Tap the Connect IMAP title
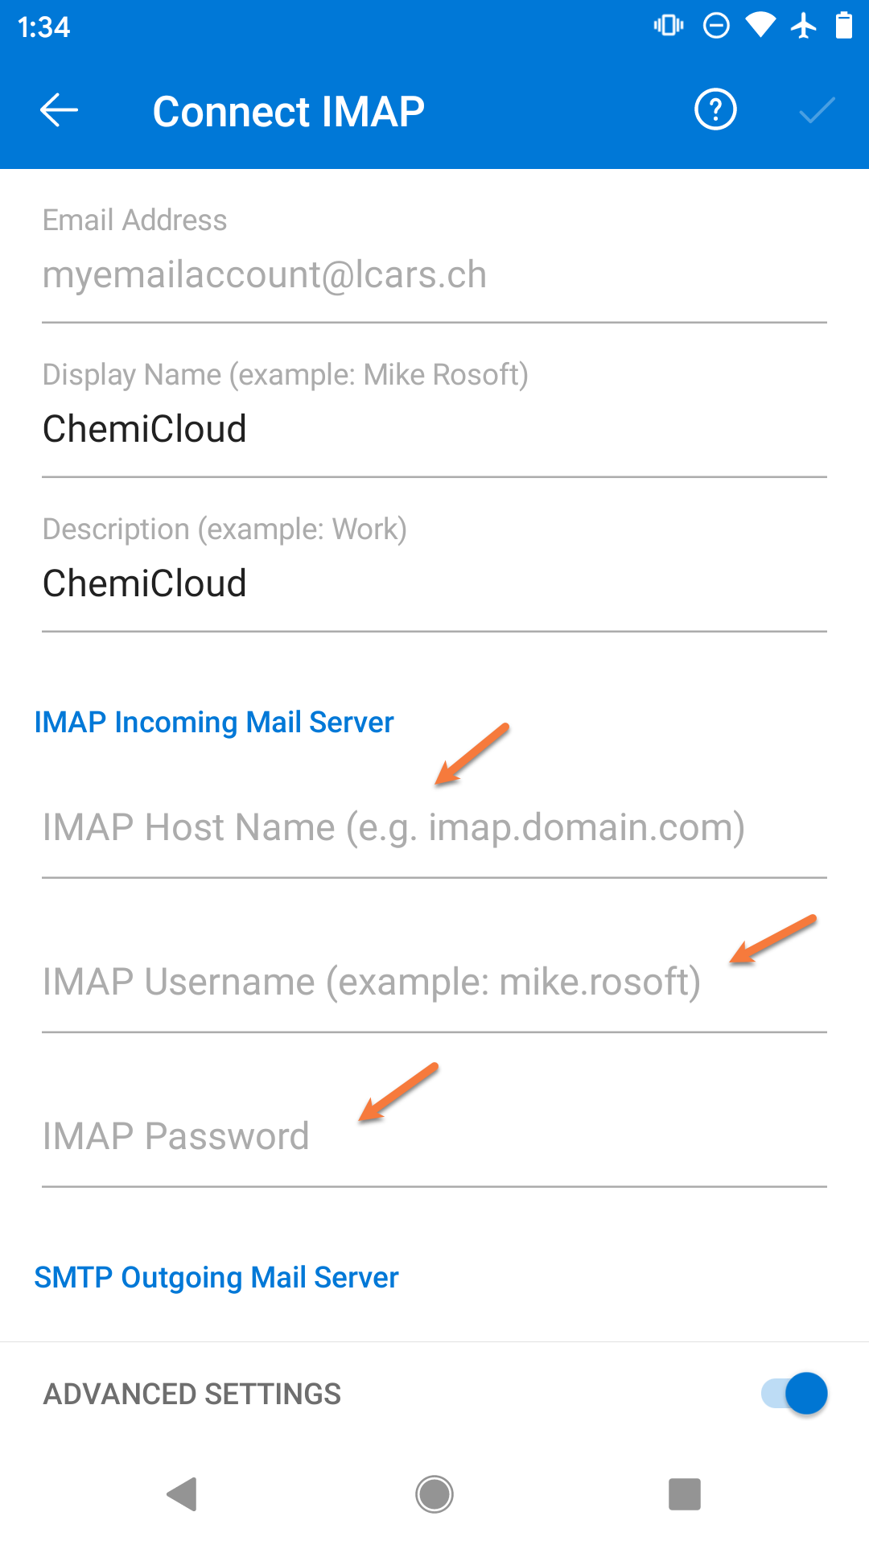The width and height of the screenshot is (869, 1545). click(x=290, y=110)
